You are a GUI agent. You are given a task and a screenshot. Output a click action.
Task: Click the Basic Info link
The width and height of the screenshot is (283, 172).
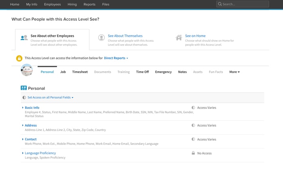(32, 108)
